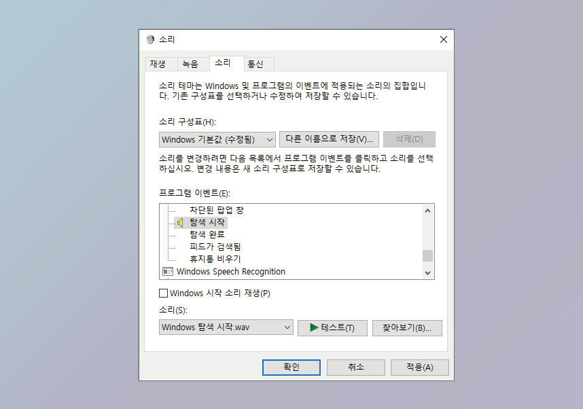Select the 탐색 완료 event
Screen dimensions: 583x409
(x=207, y=234)
